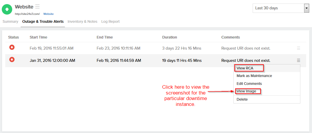
Task: Select Mark as Maintenance menu option
Action: (x=254, y=76)
